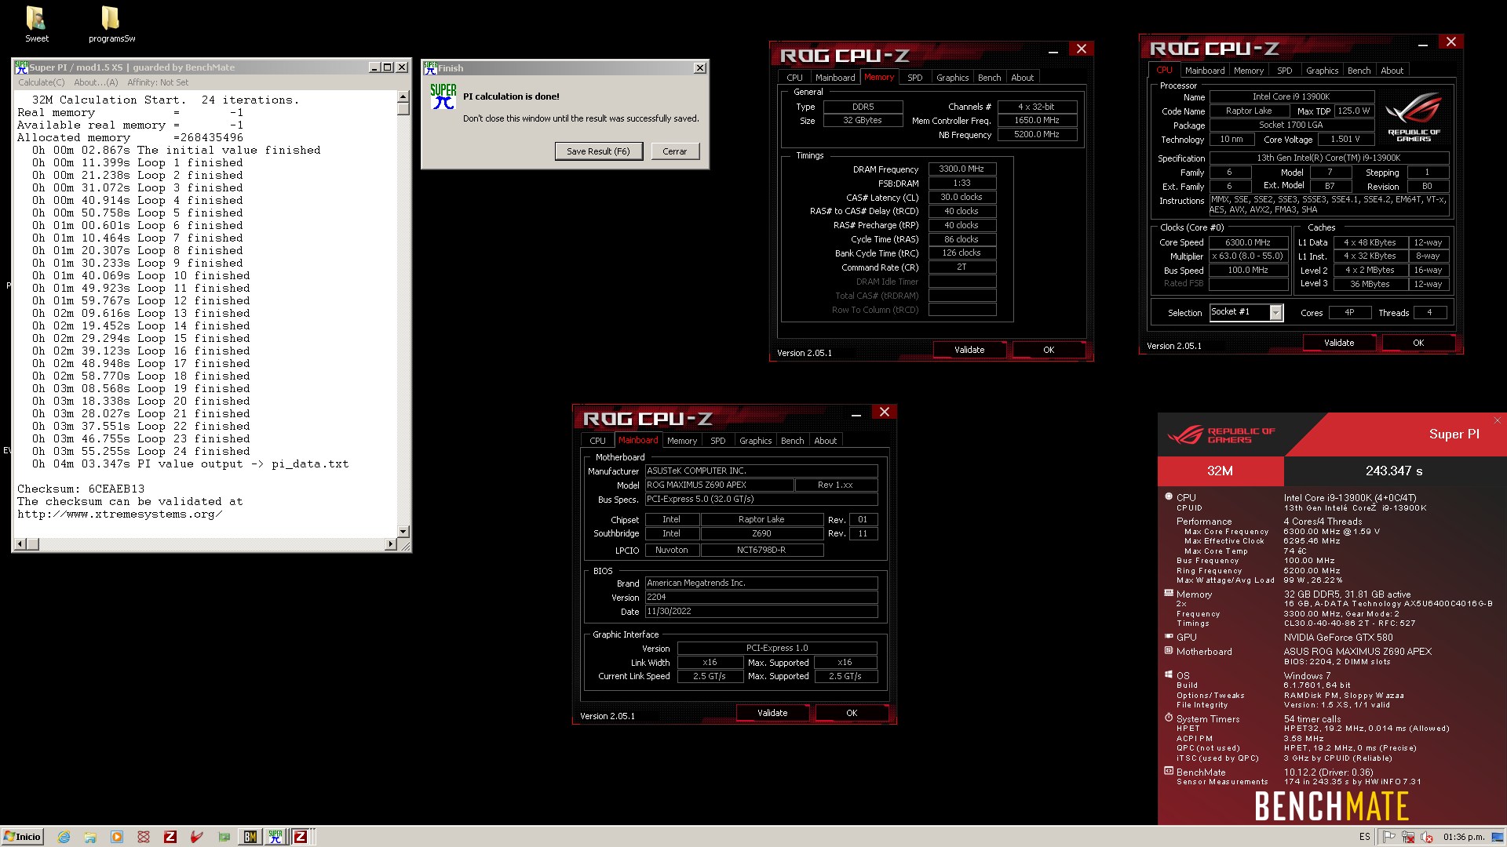The height and width of the screenshot is (847, 1507).
Task: Close the Memory CPU-Z window
Action: click(x=1081, y=49)
